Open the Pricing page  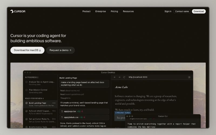[x=114, y=11]
